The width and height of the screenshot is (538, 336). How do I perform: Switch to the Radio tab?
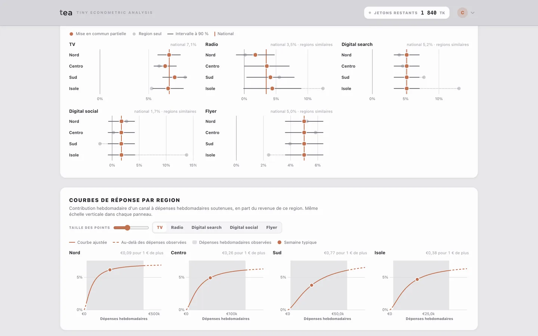(177, 227)
